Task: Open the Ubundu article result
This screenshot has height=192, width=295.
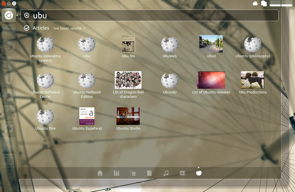Action: (x=170, y=84)
